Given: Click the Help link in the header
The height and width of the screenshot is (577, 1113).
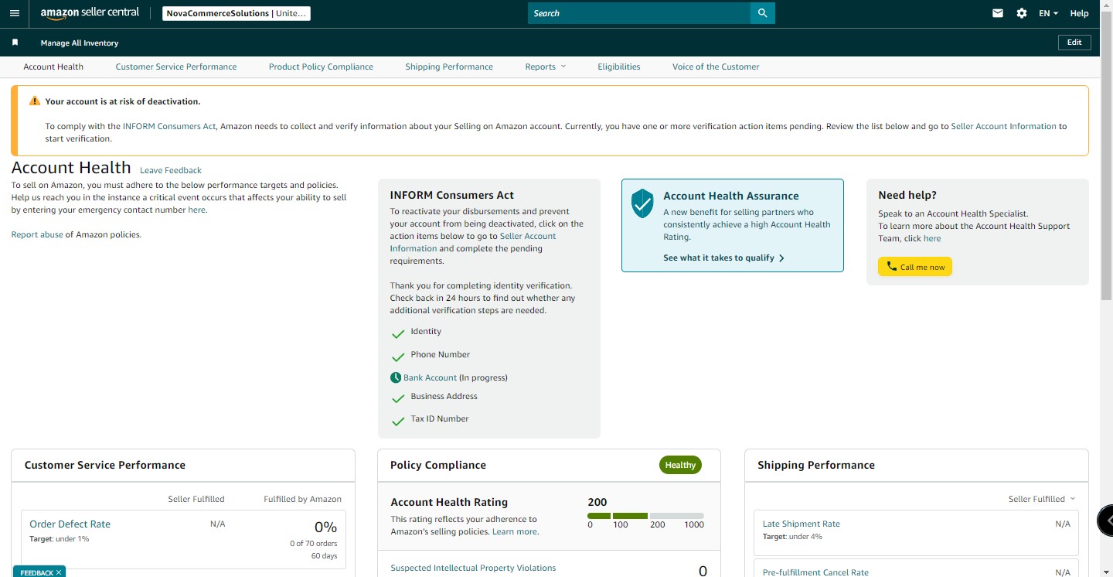Looking at the screenshot, I should click(1079, 13).
